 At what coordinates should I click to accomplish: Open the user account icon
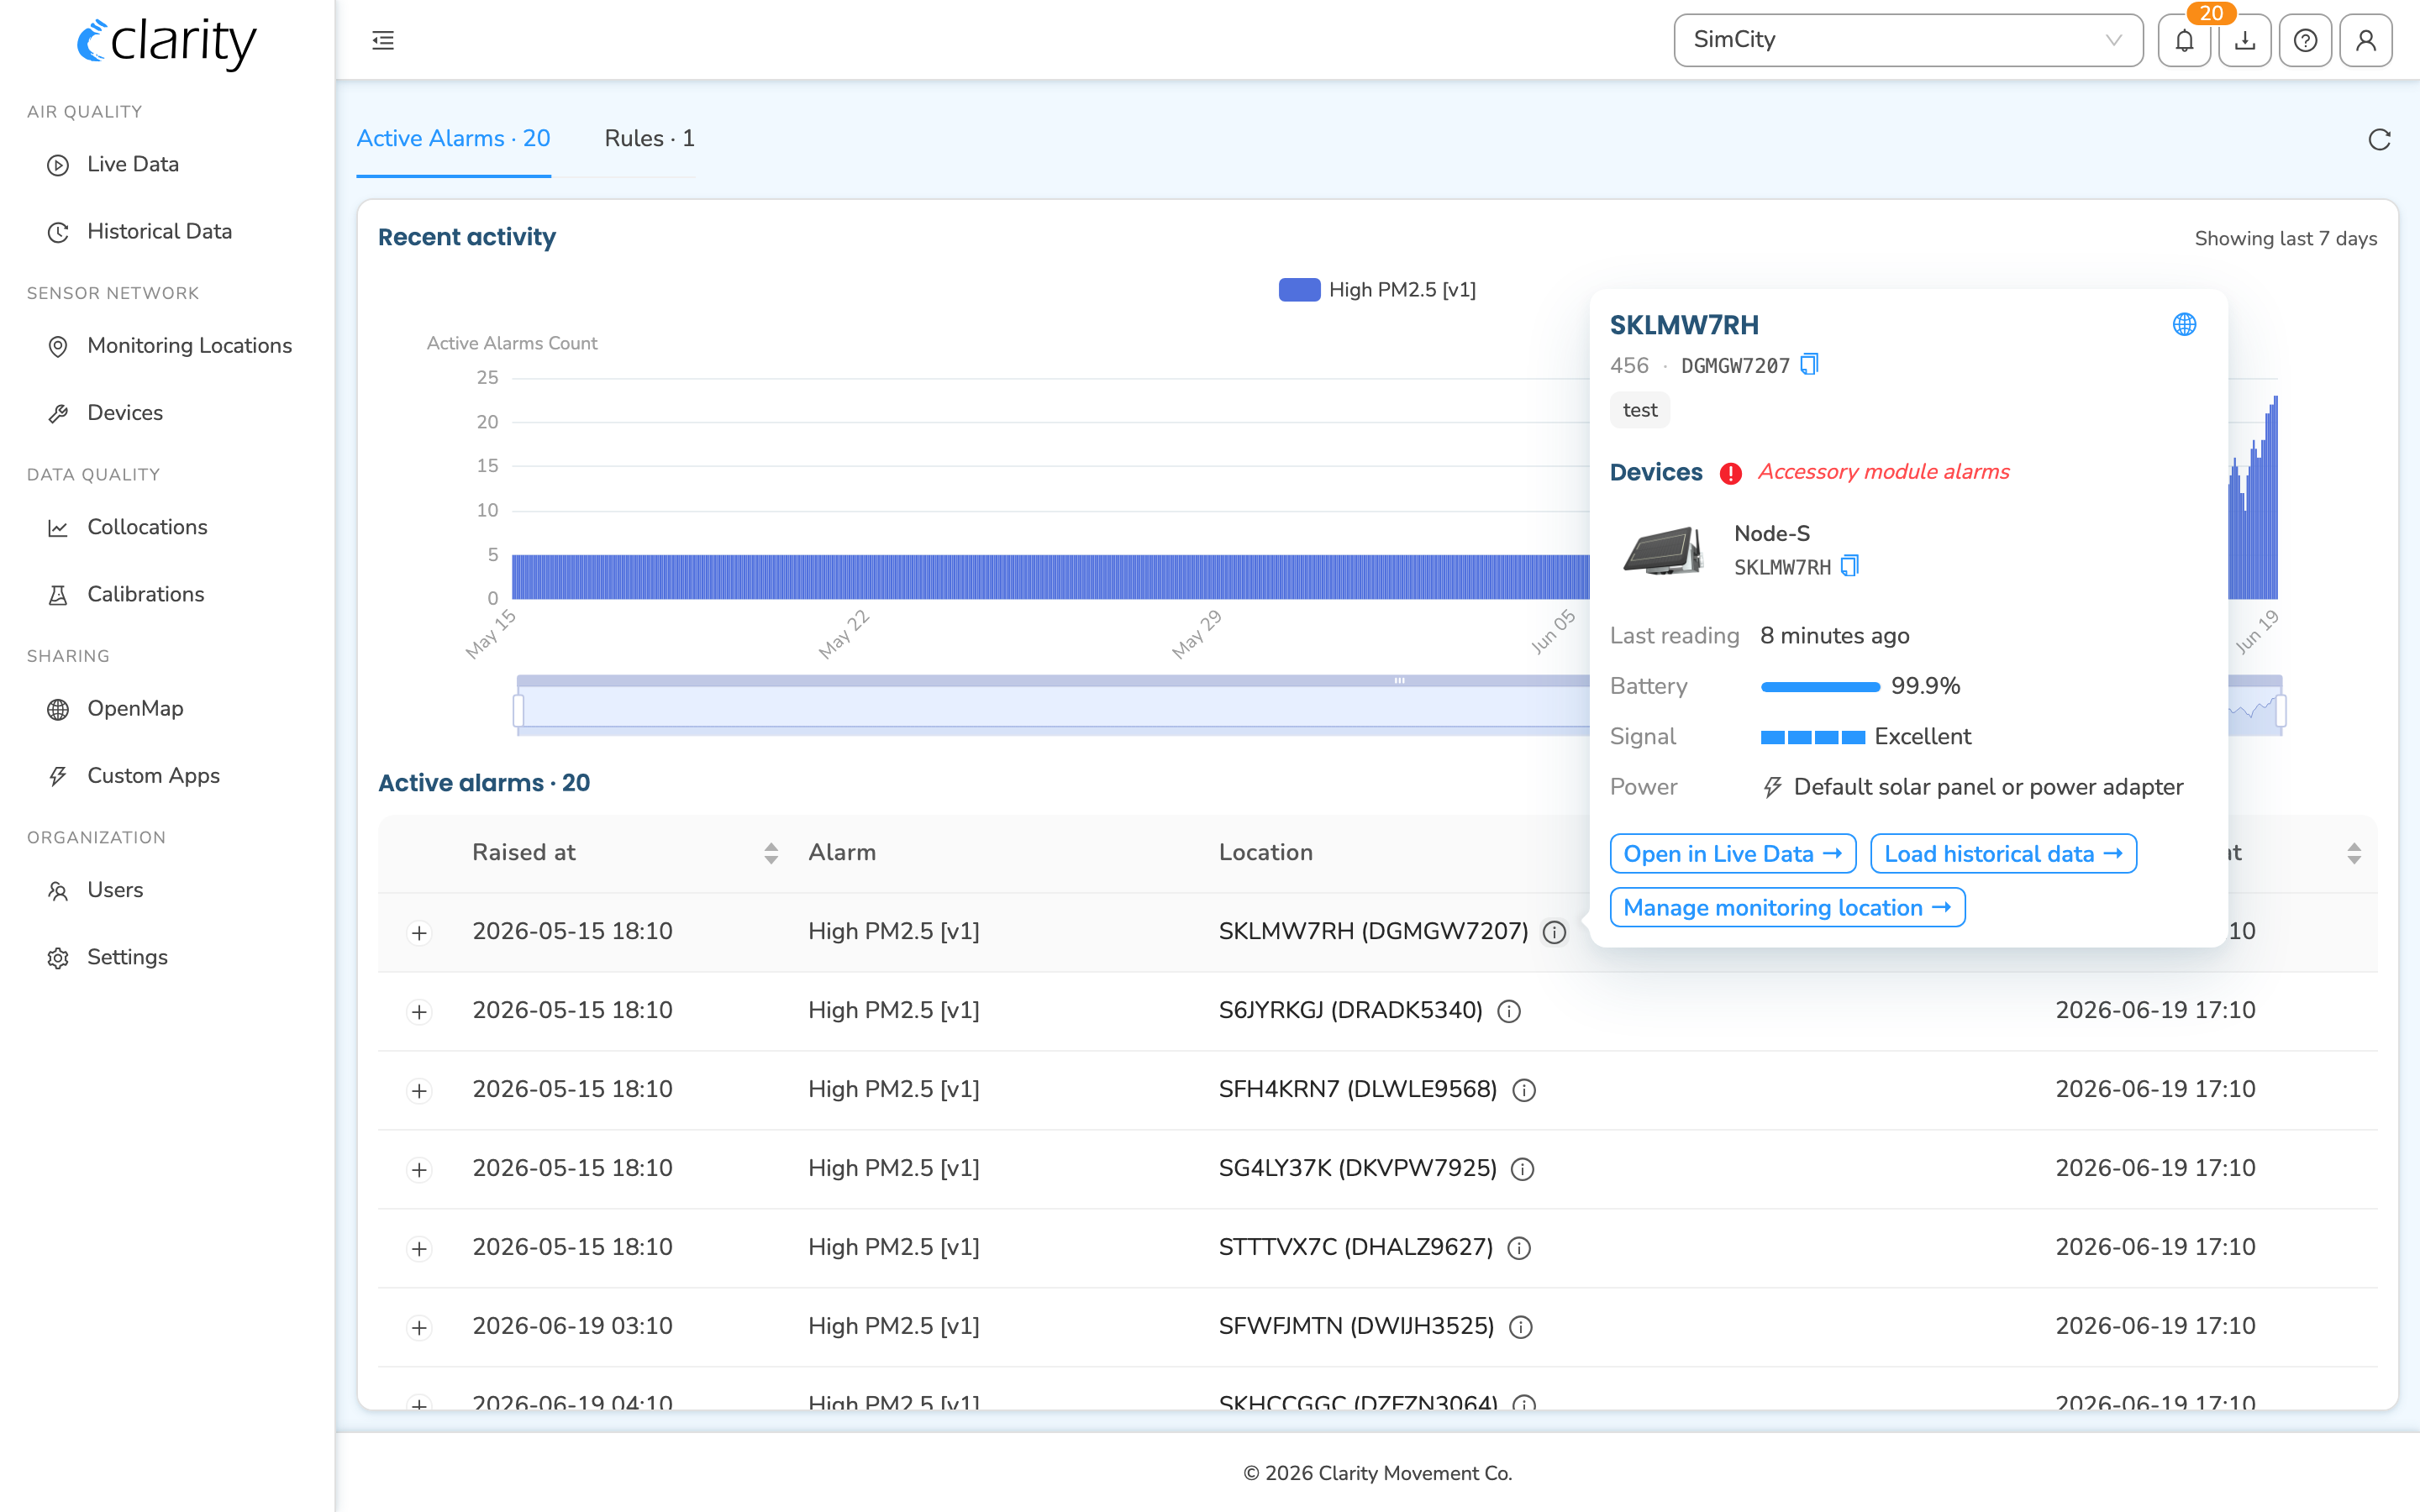click(2366, 40)
